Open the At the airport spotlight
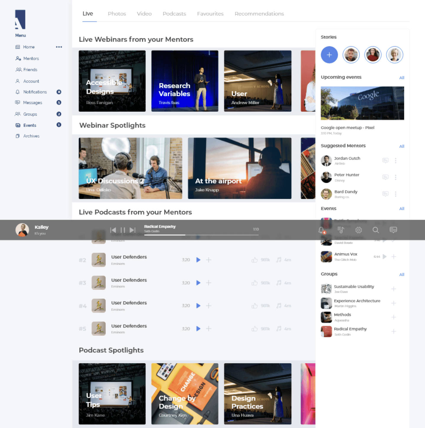This screenshot has width=425, height=428. pyautogui.click(x=240, y=168)
